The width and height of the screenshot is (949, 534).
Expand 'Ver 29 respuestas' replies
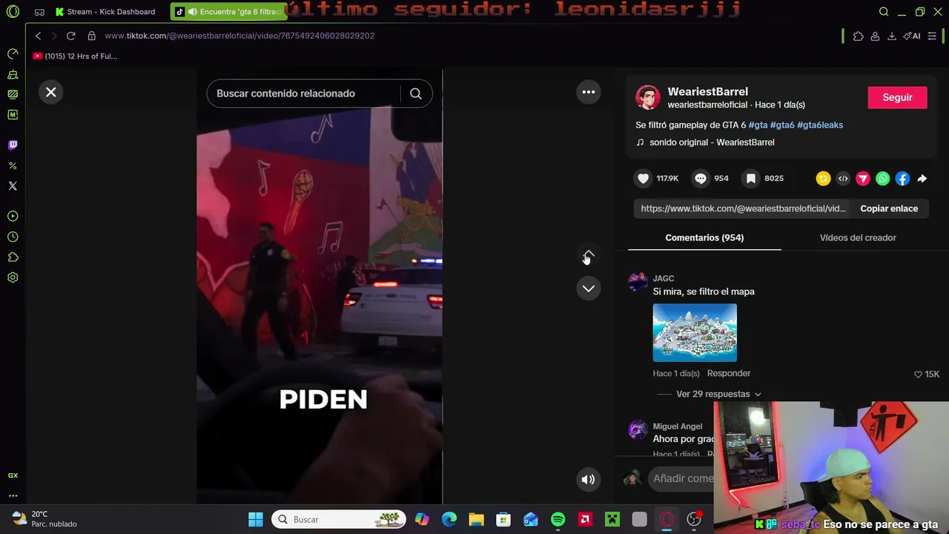tap(718, 394)
